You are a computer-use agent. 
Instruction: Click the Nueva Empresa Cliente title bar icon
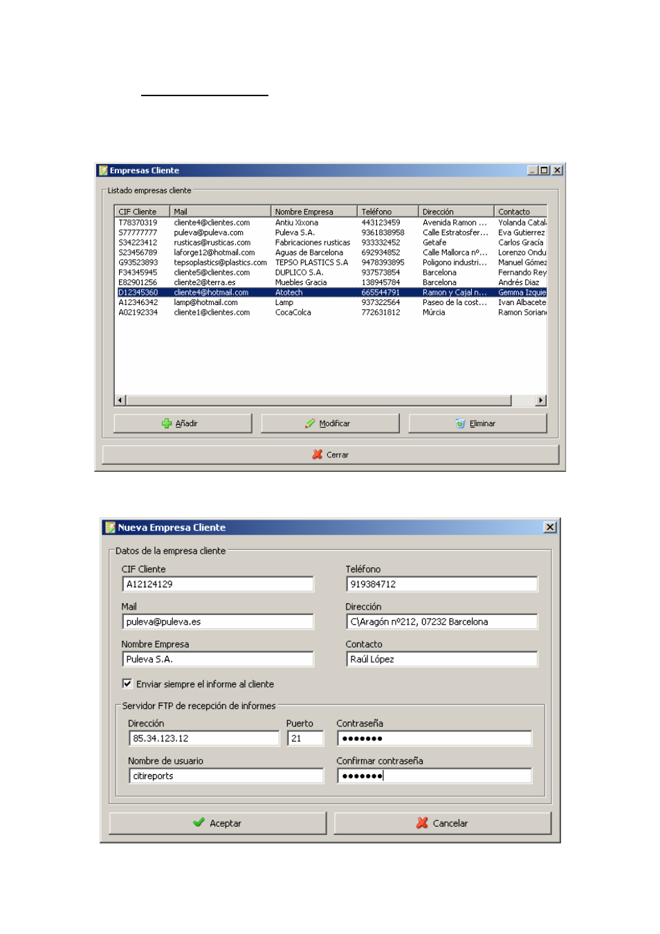pos(110,527)
